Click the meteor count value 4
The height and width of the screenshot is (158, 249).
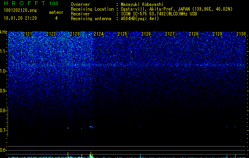coord(56,18)
